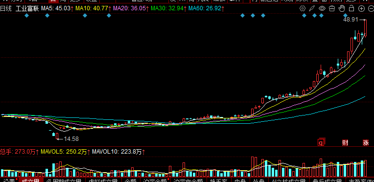Switch to the 虚拟成交量 tab

103,180
